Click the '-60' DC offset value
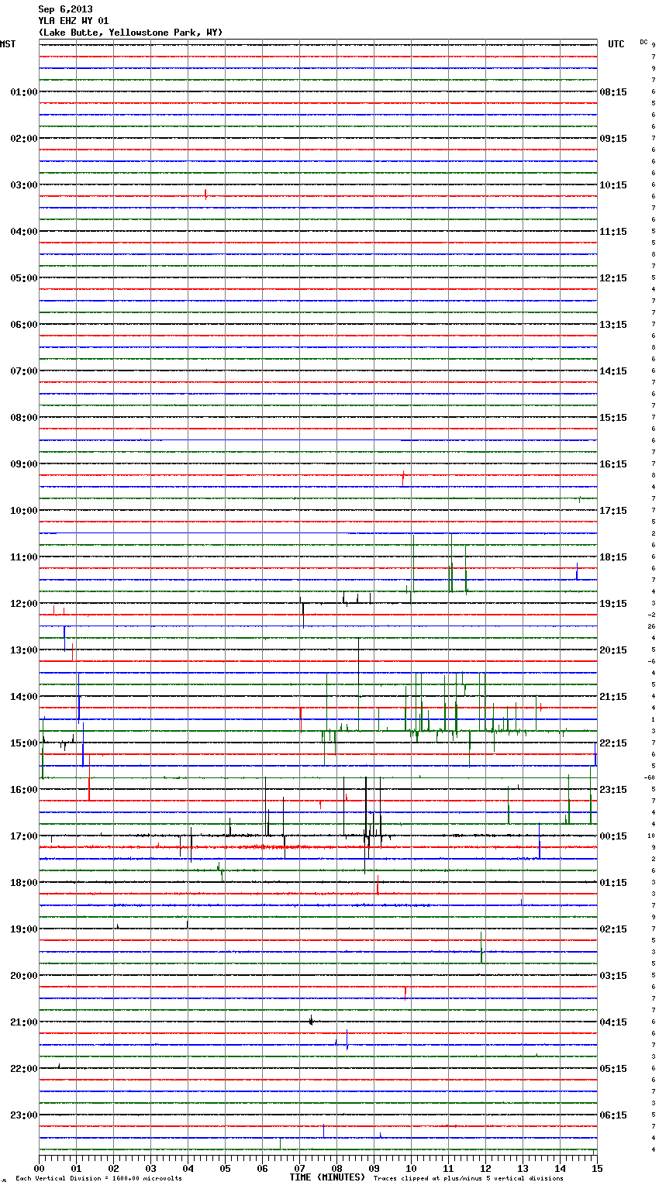 click(x=650, y=777)
